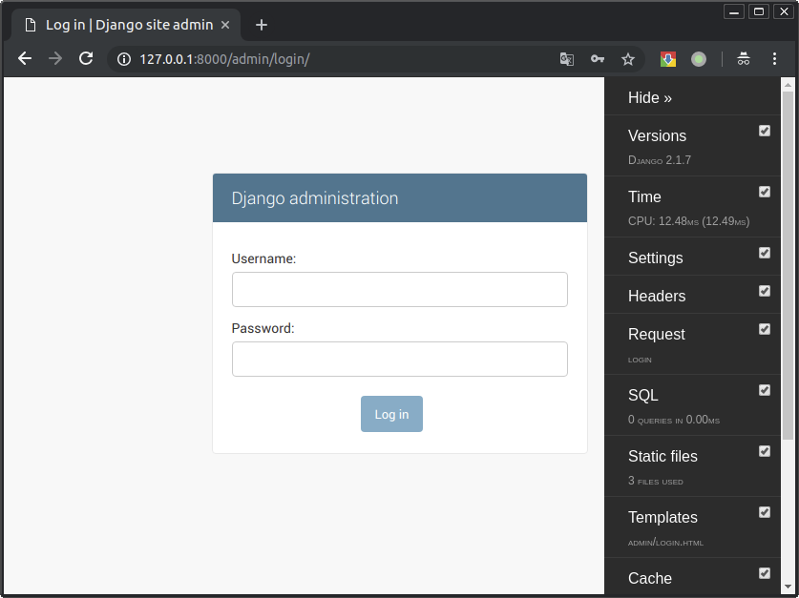The height and width of the screenshot is (598, 799).
Task: Uncheck the Templates panel checkbox
Action: pyautogui.click(x=765, y=512)
